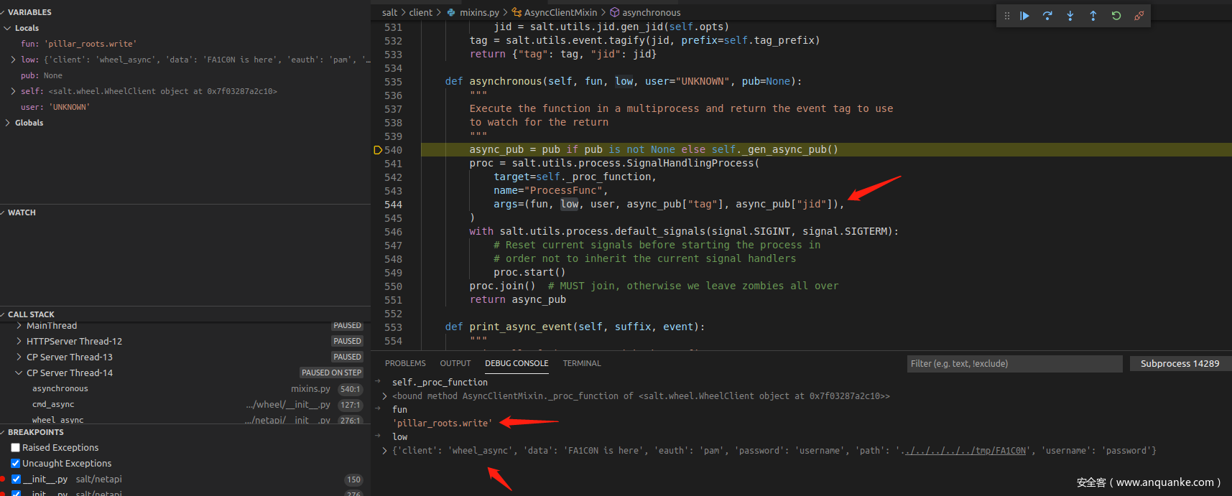Disable the Uncaught Exceptions breakpoint
This screenshot has height=496, width=1232.
click(x=16, y=464)
